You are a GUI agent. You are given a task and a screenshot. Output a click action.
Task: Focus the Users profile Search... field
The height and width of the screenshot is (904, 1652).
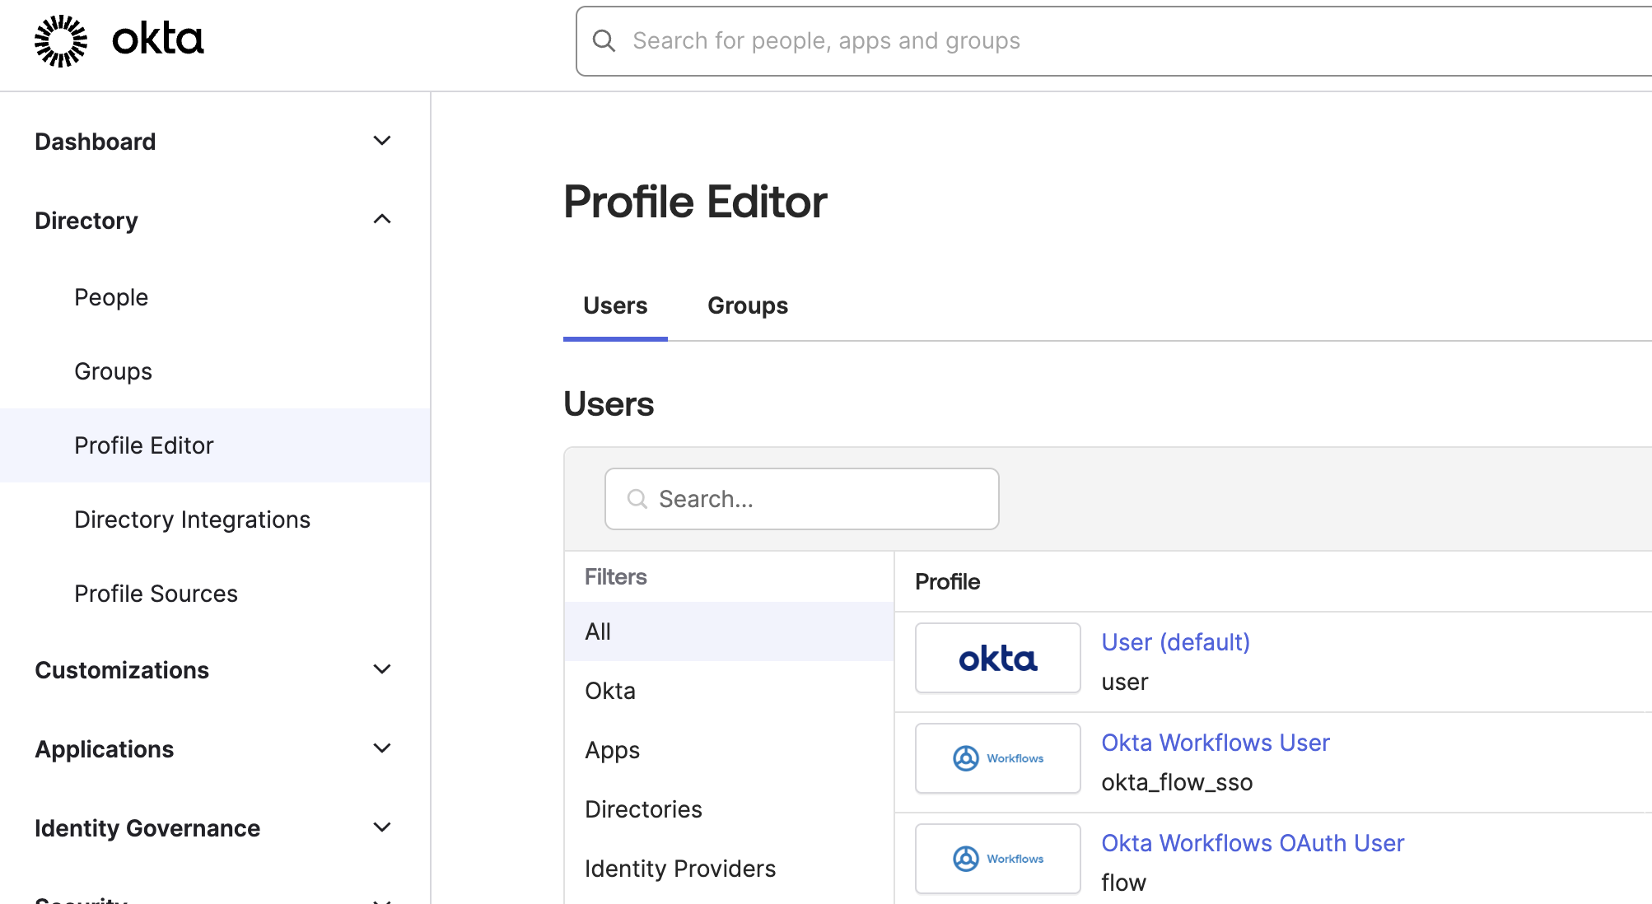[801, 499]
